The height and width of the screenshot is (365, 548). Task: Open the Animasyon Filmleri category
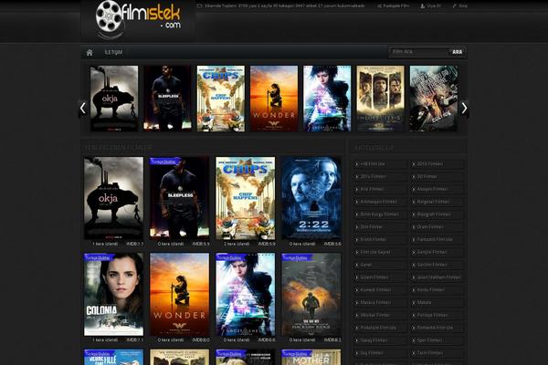pyautogui.click(x=380, y=202)
